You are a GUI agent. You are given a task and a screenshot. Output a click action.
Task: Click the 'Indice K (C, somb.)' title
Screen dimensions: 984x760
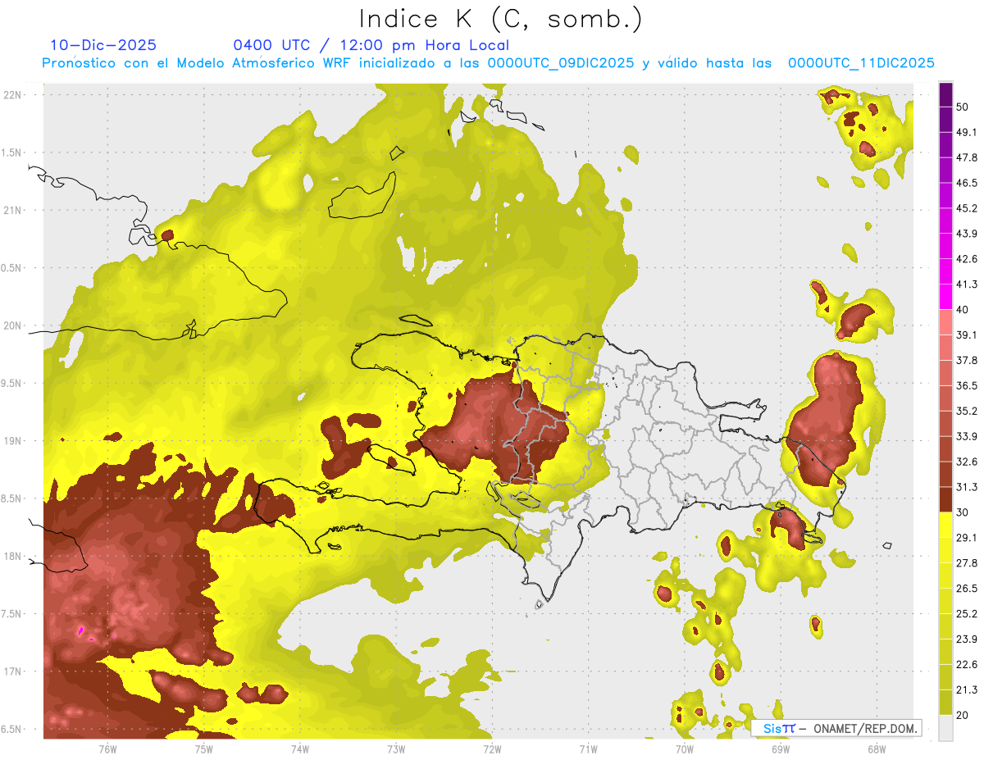pyautogui.click(x=501, y=19)
